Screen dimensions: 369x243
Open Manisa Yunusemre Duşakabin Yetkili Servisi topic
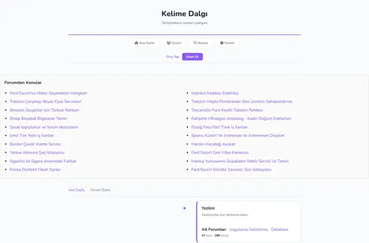(240, 161)
